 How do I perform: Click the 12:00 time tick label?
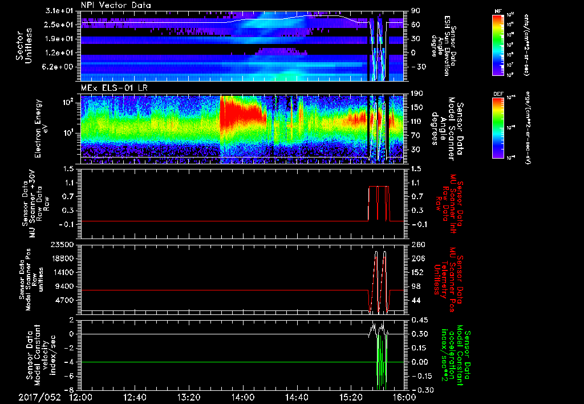(81, 397)
